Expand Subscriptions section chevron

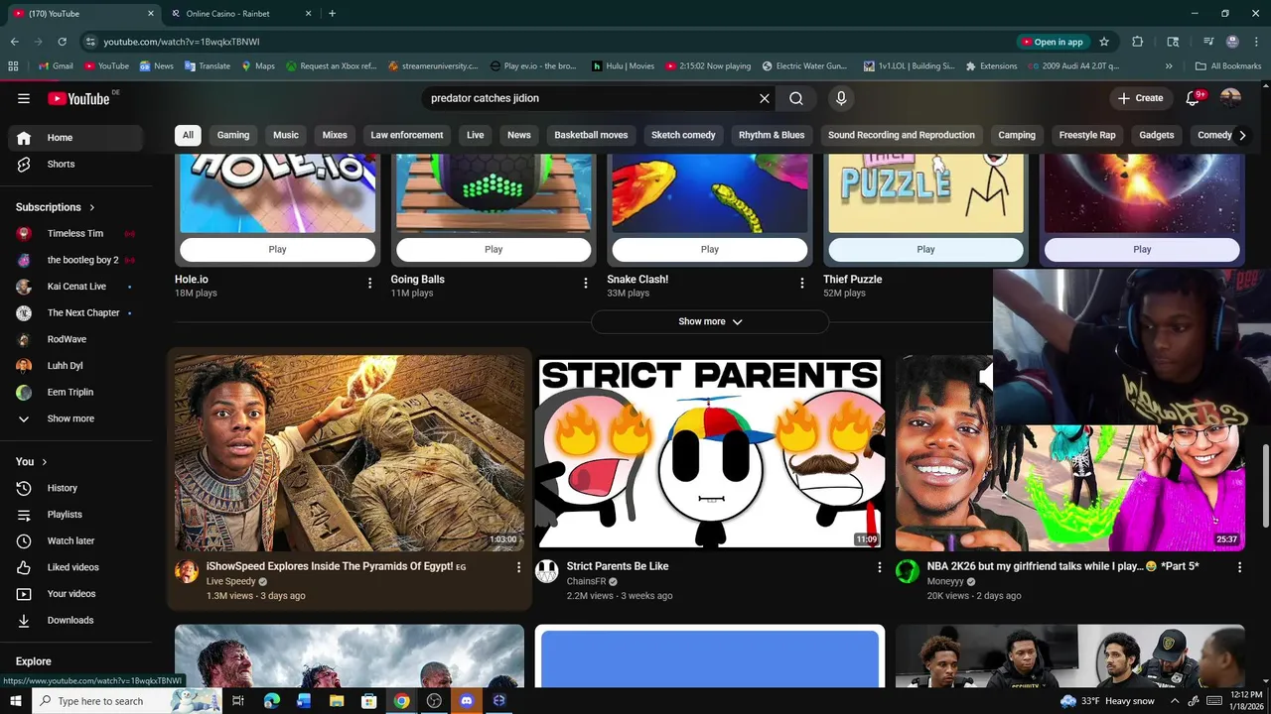pos(92,207)
